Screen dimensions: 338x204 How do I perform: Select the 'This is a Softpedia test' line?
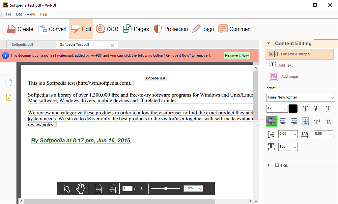[81, 83]
